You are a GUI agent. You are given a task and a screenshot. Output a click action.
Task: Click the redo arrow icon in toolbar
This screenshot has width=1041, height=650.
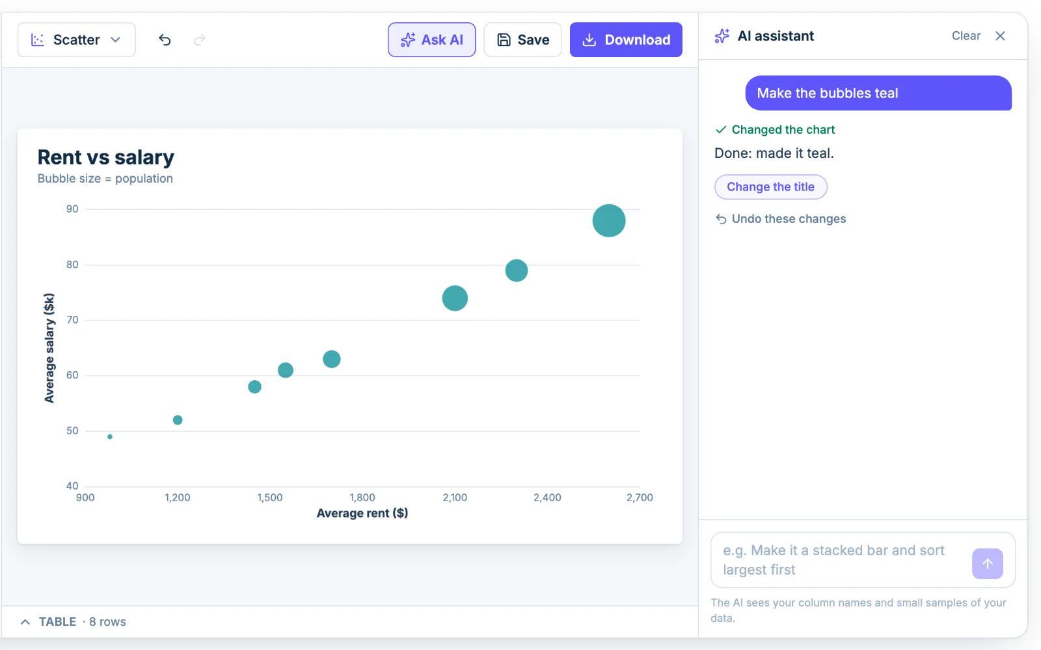(x=200, y=40)
